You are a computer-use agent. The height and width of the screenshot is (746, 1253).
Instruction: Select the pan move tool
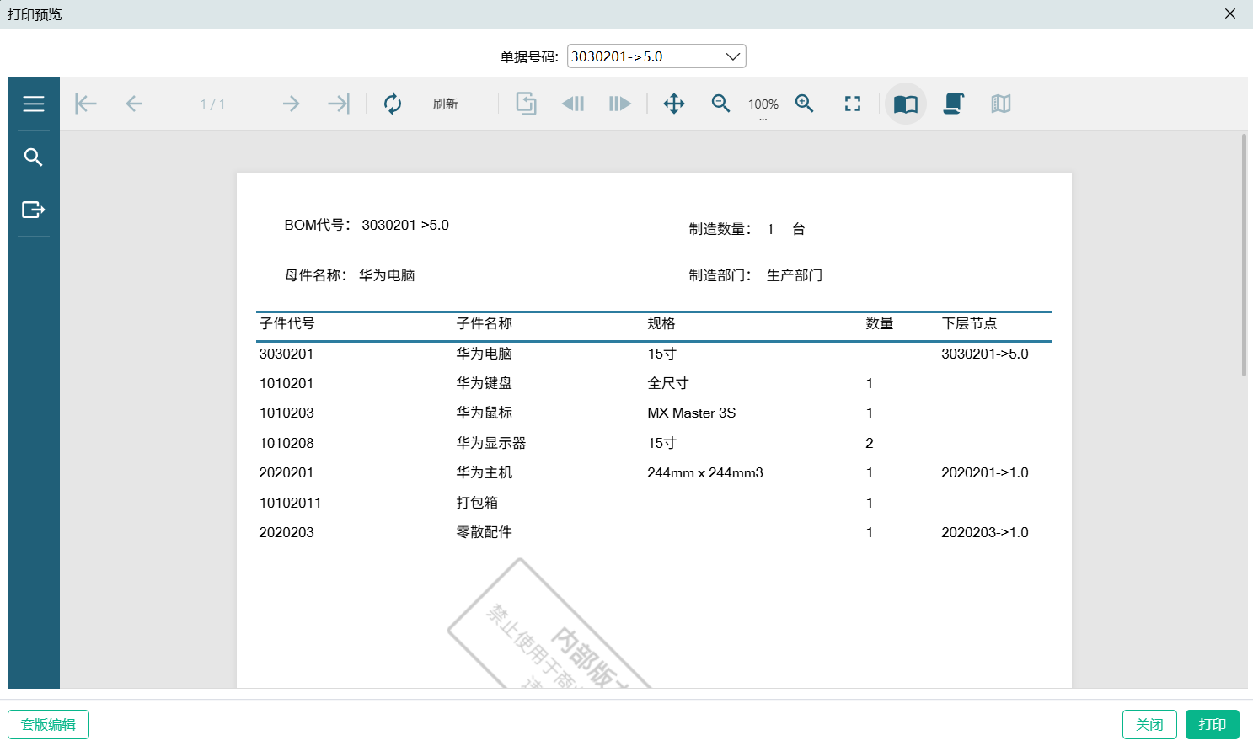click(x=674, y=104)
